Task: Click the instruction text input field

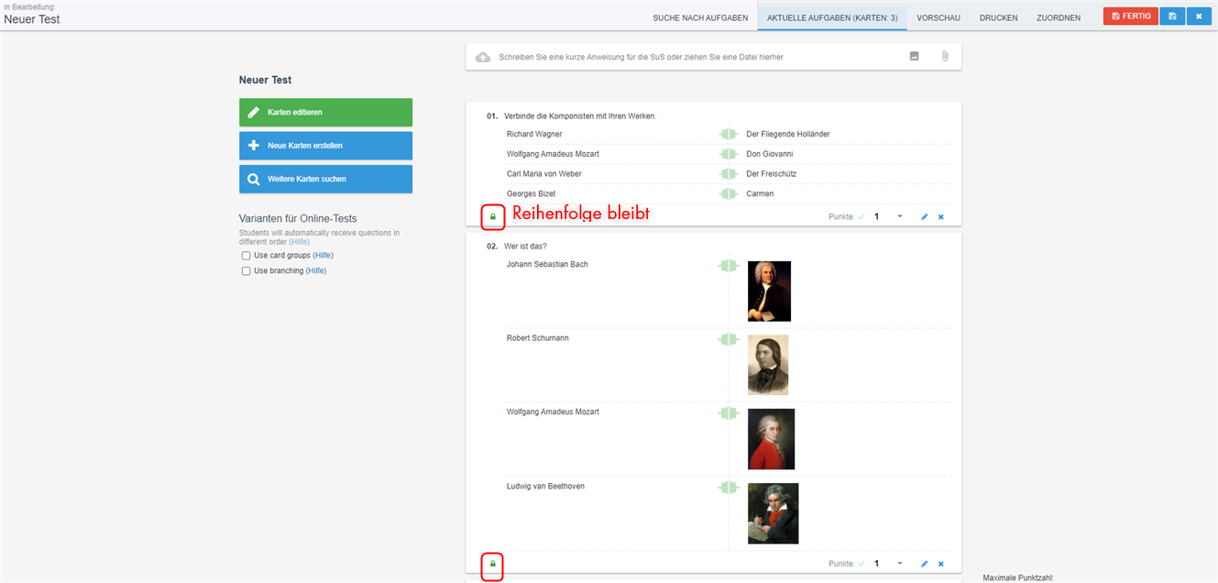Action: (x=697, y=57)
